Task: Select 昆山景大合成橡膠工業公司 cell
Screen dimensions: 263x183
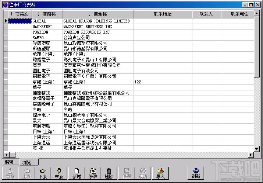Action: 98,121
